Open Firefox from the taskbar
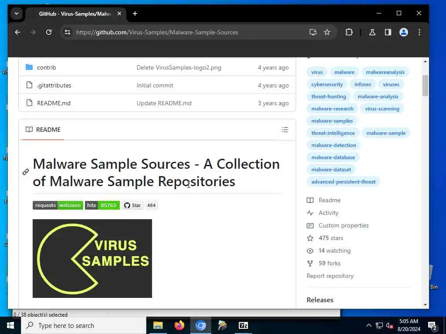Image resolution: width=446 pixels, height=334 pixels. pyautogui.click(x=179, y=325)
